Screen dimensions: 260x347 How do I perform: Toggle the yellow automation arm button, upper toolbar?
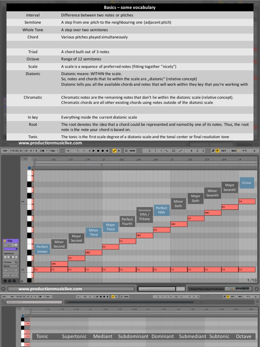tap(114, 151)
